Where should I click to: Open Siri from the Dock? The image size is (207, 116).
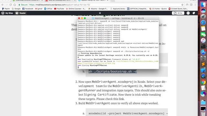[x=203, y=11]
